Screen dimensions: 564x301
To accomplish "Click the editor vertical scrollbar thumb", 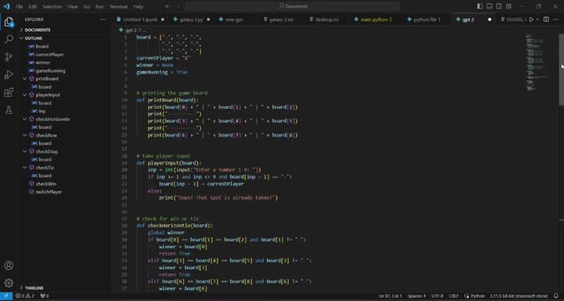I will [x=561, y=69].
